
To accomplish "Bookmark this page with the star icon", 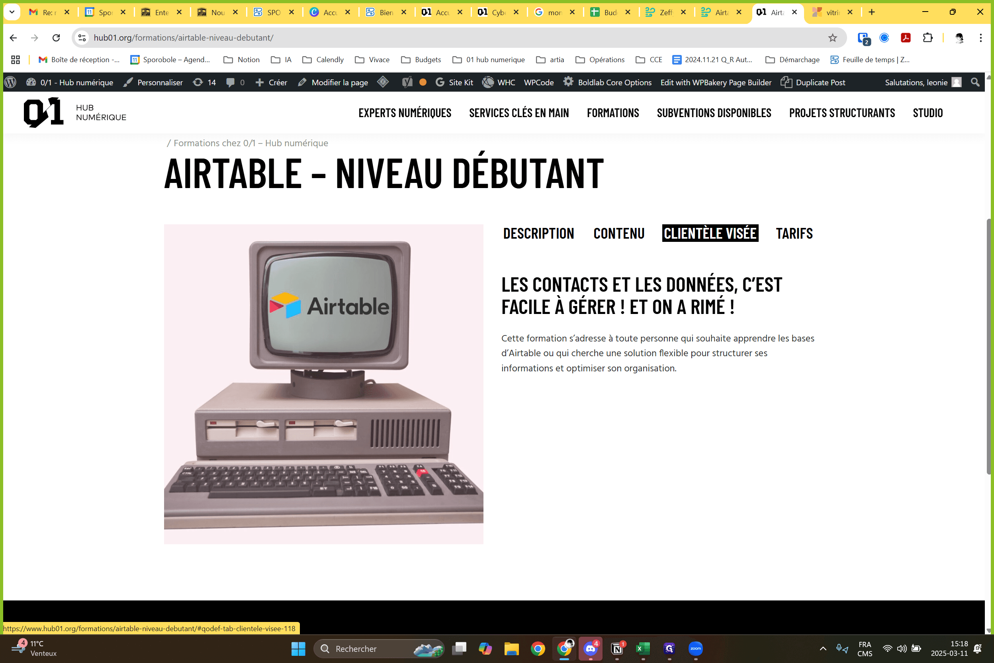I will click(x=833, y=37).
